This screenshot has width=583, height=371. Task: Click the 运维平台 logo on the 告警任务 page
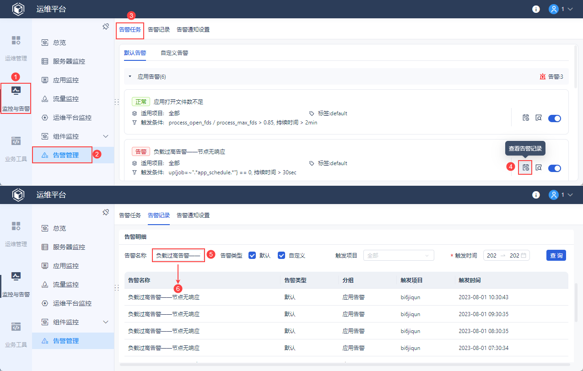[x=18, y=9]
